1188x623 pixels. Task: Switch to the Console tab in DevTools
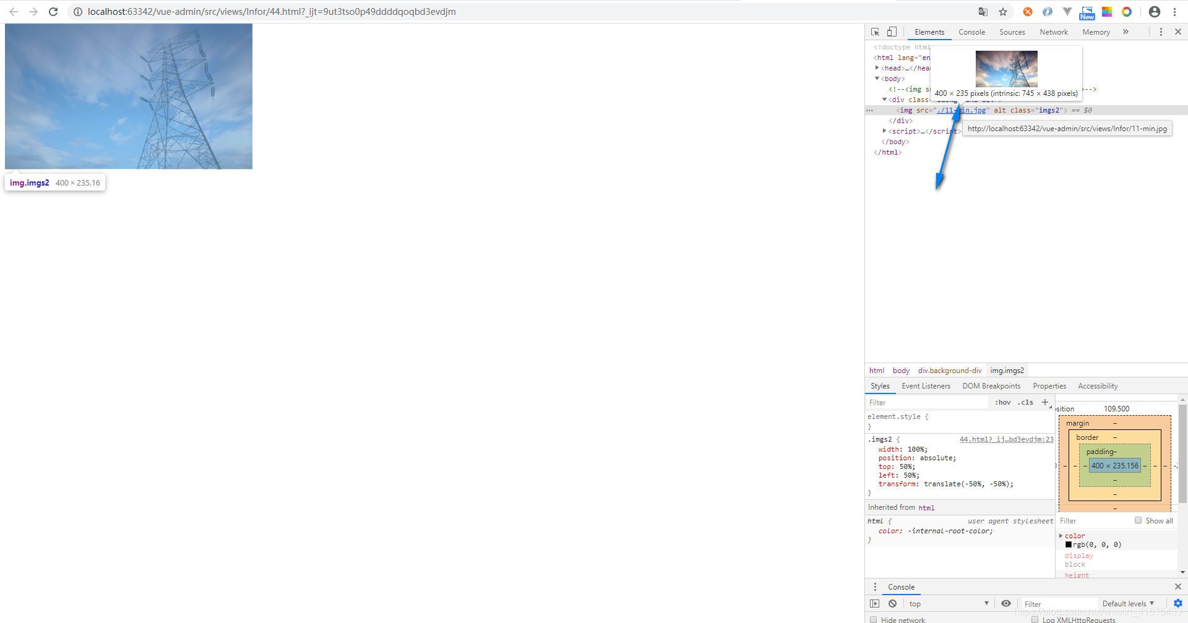[971, 32]
